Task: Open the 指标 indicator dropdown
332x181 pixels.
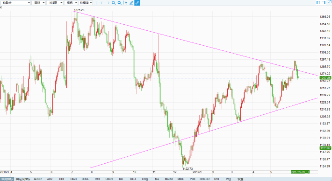Action: [71, 3]
